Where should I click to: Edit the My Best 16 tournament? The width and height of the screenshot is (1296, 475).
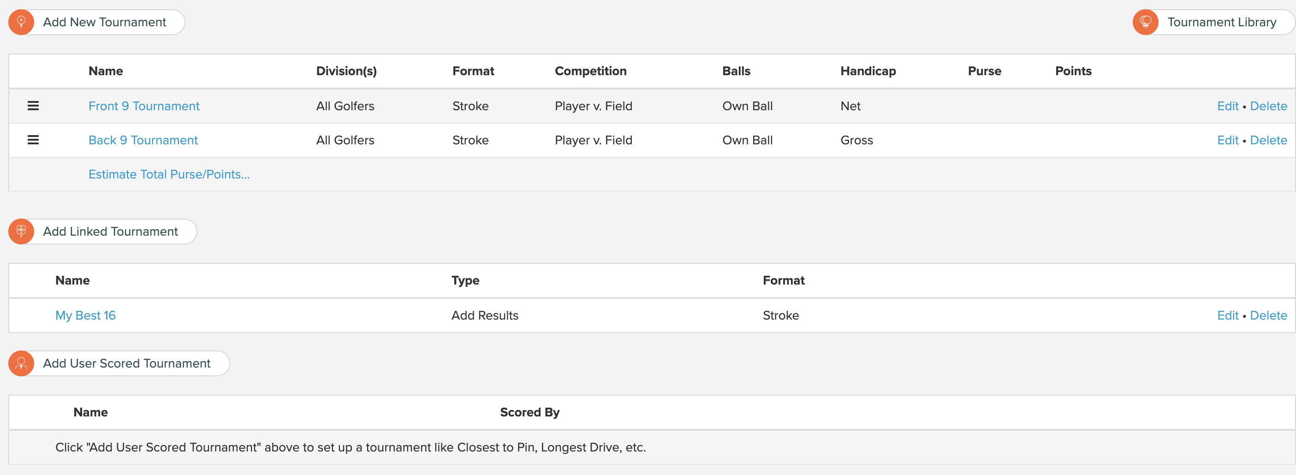1228,315
